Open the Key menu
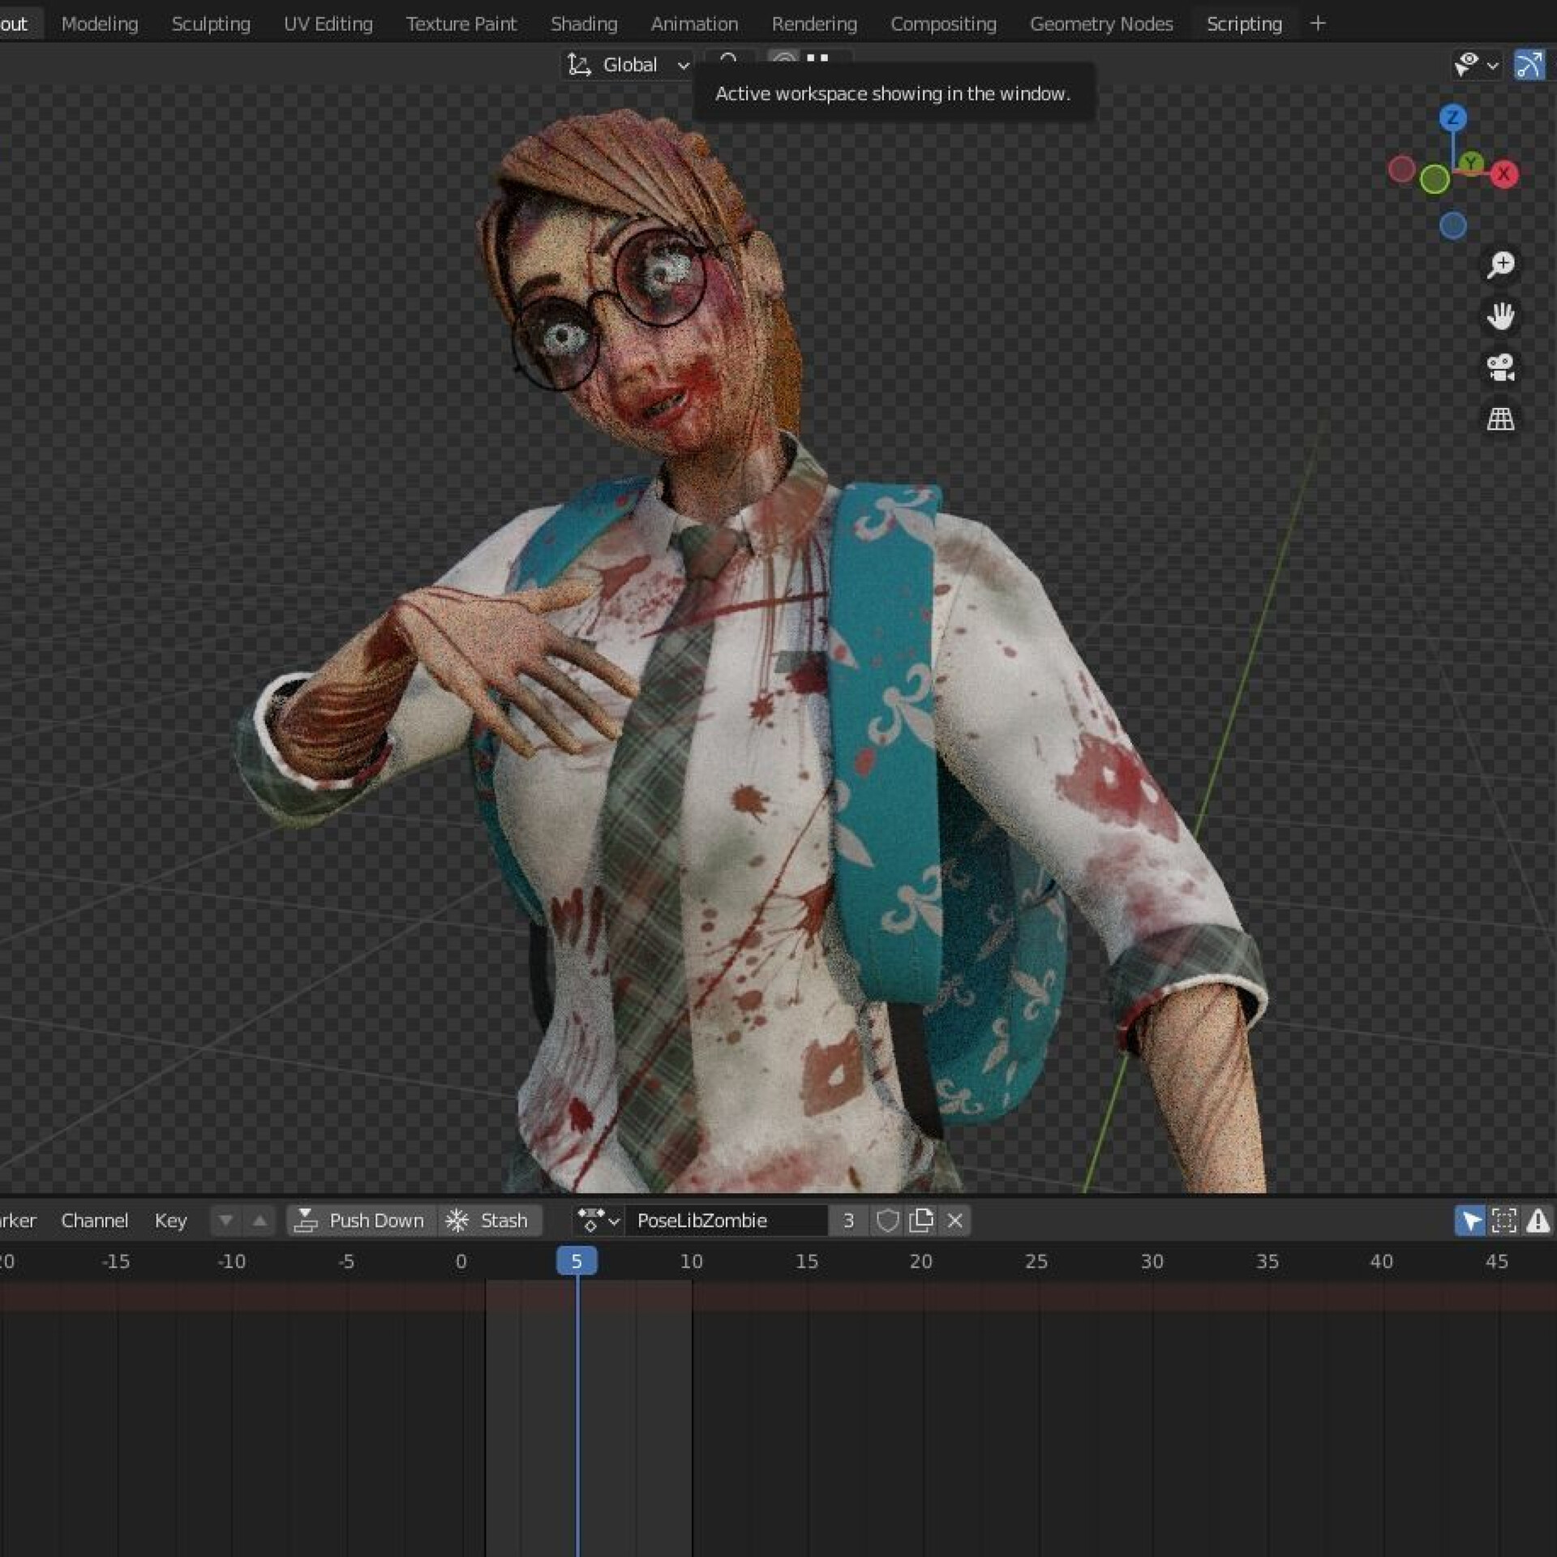Viewport: 1557px width, 1557px height. [170, 1220]
